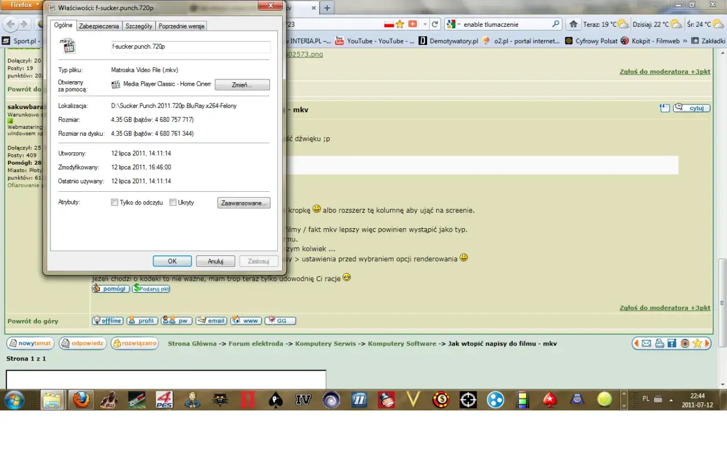Click the page reload icon
Viewport: 727px width, 458px height.
pos(435,24)
